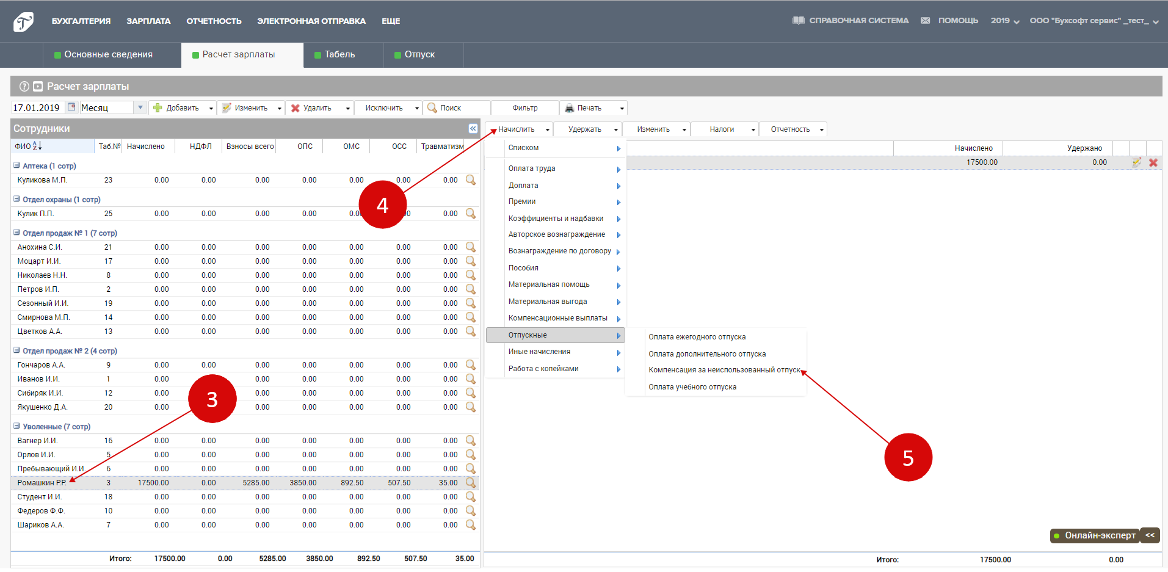The image size is (1168, 572).
Task: Open details magnifier for Николаев Н.Н.
Action: pos(471,275)
